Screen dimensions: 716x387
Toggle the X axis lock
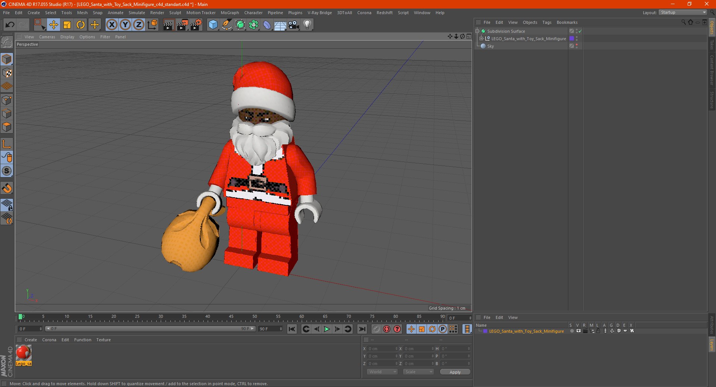pyautogui.click(x=112, y=25)
